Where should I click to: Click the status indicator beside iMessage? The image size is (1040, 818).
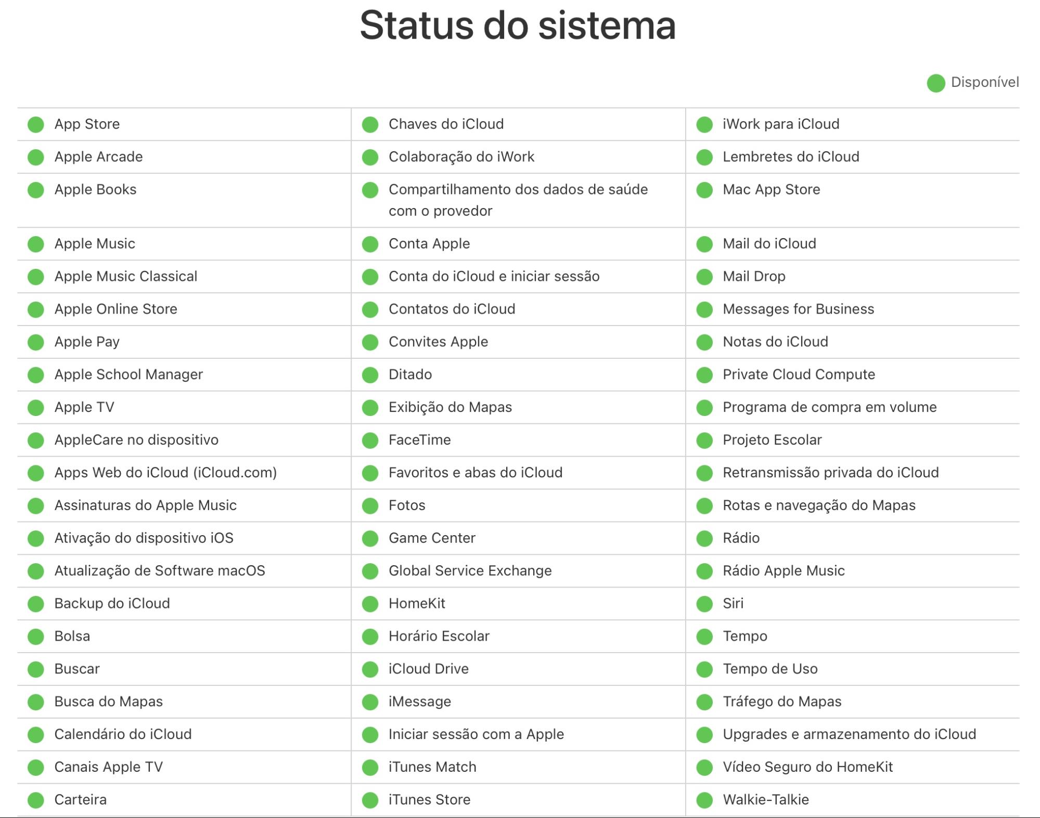coord(370,701)
